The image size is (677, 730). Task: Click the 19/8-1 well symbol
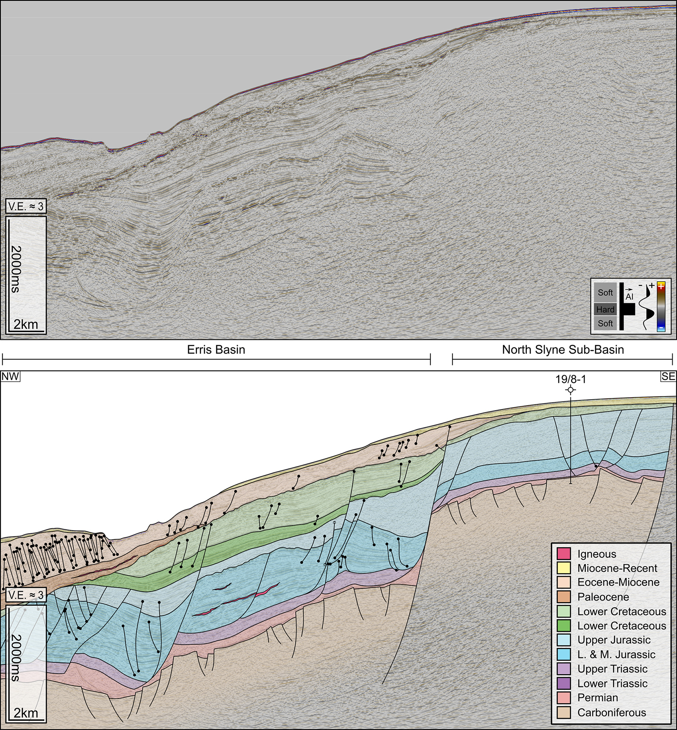[570, 390]
